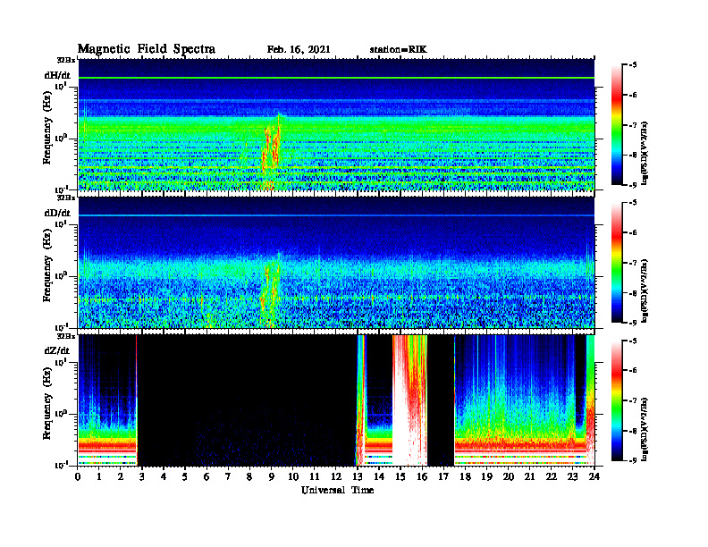Click the hour 6 tick label

point(206,476)
